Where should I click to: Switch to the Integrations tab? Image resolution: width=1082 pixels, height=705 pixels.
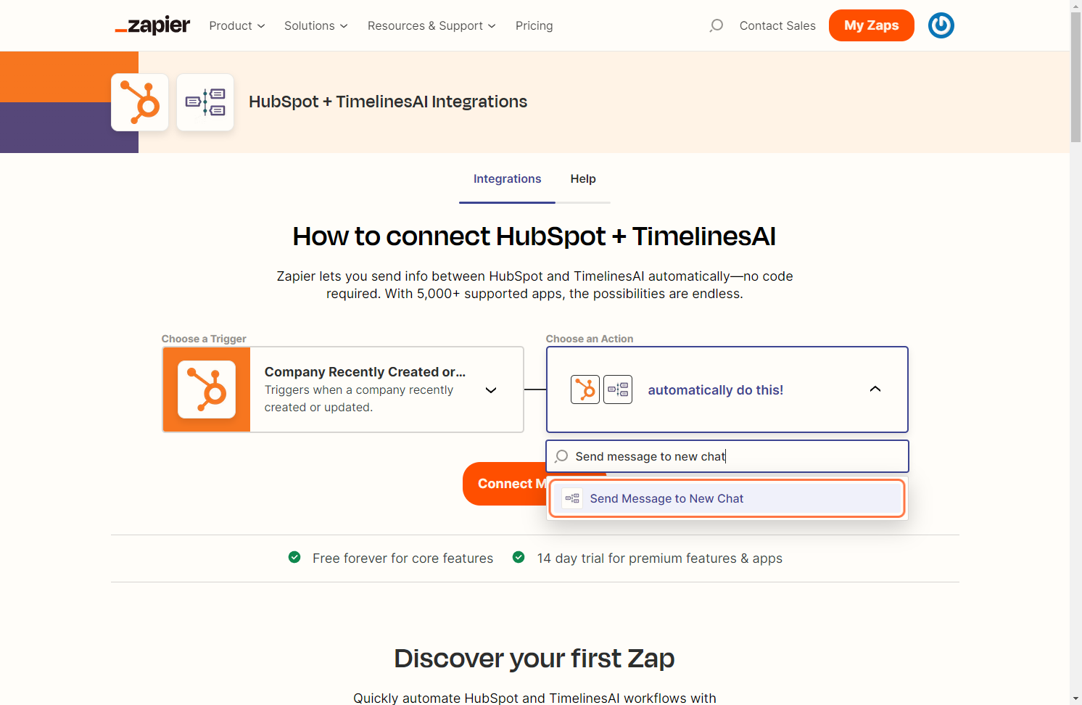click(508, 178)
